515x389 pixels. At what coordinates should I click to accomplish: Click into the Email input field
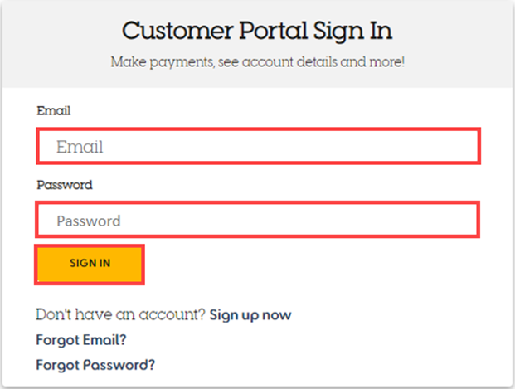[258, 146]
